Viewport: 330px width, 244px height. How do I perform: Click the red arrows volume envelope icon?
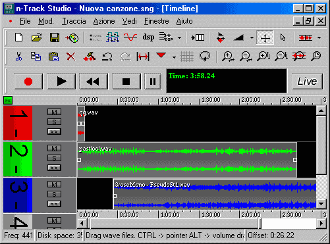coord(221,38)
